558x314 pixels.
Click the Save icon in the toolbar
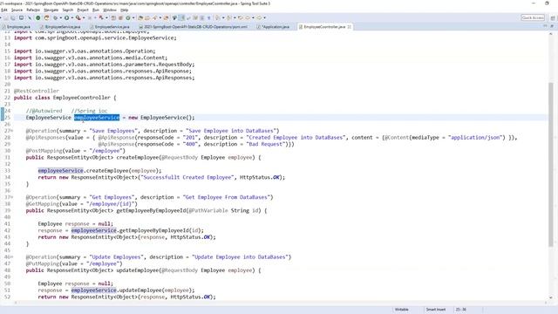[x=6, y=17]
